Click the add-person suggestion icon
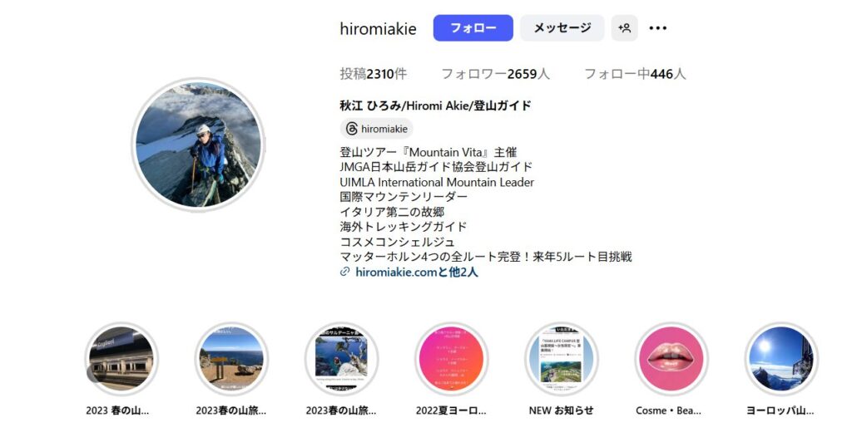 [x=624, y=28]
